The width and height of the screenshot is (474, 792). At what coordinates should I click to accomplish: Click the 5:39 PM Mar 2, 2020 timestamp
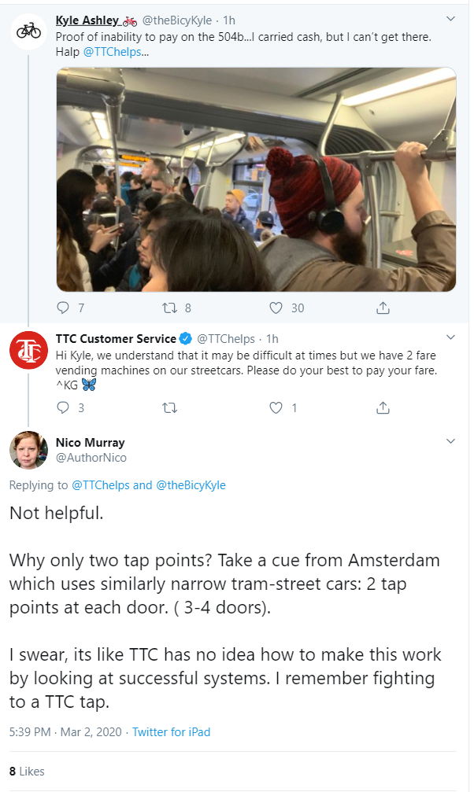tap(65, 731)
